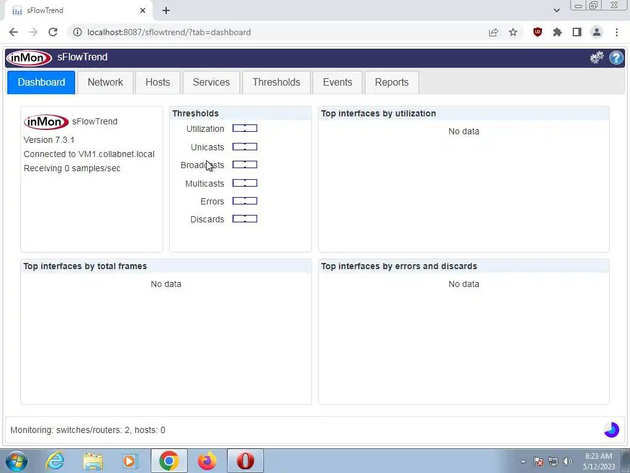Viewport: 630px width, 473px height.
Task: Click the Discards label in Thresholds
Action: tap(207, 219)
